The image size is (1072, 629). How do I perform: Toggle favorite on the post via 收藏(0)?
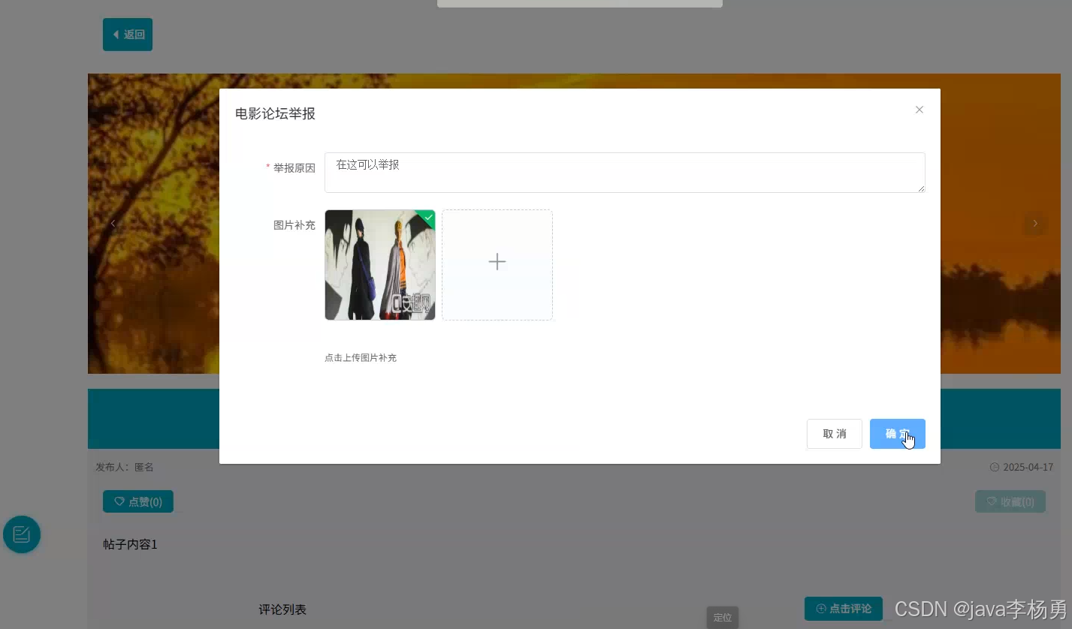[x=1010, y=501]
